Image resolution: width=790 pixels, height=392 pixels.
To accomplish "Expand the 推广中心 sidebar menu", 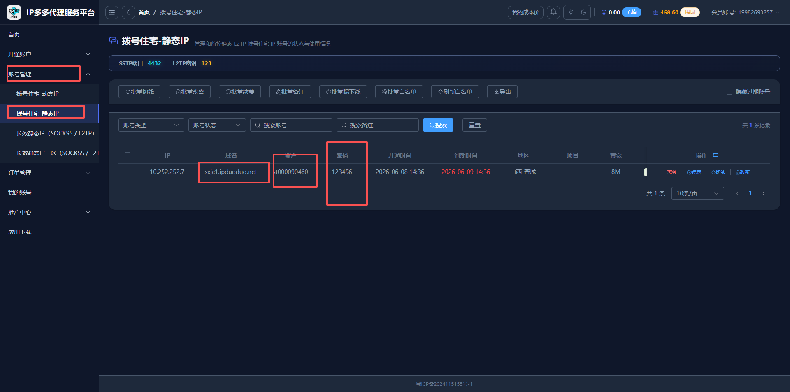I will click(49, 212).
